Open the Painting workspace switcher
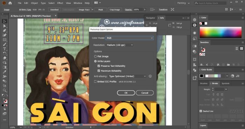Screen dimensions: 245x129 pyautogui.click(x=183, y=3)
